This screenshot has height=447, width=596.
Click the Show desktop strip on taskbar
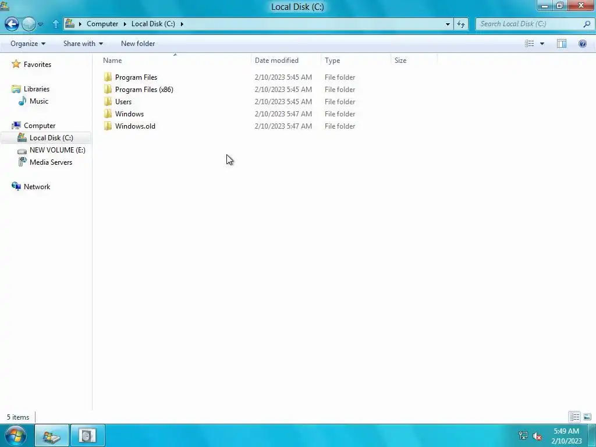point(593,435)
